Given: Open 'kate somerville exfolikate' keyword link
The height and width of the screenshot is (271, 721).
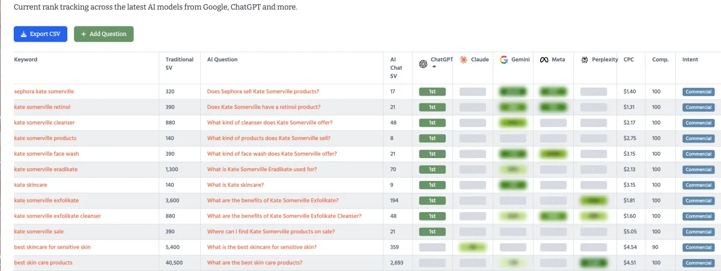Looking at the screenshot, I should [x=46, y=200].
